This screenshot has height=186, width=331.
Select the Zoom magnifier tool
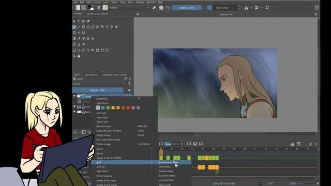(x=74, y=56)
